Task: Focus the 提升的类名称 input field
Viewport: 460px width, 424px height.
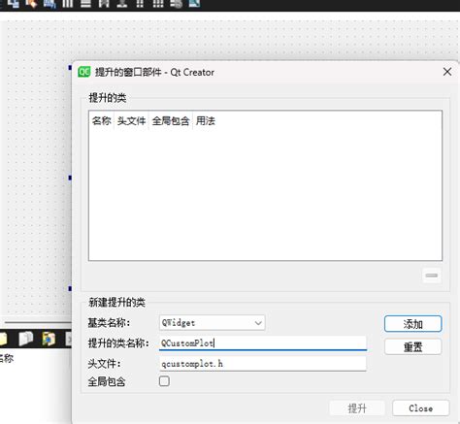Action: tap(263, 342)
